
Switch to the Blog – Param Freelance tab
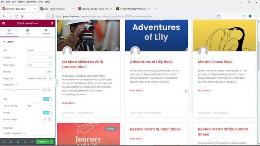tap(57, 9)
